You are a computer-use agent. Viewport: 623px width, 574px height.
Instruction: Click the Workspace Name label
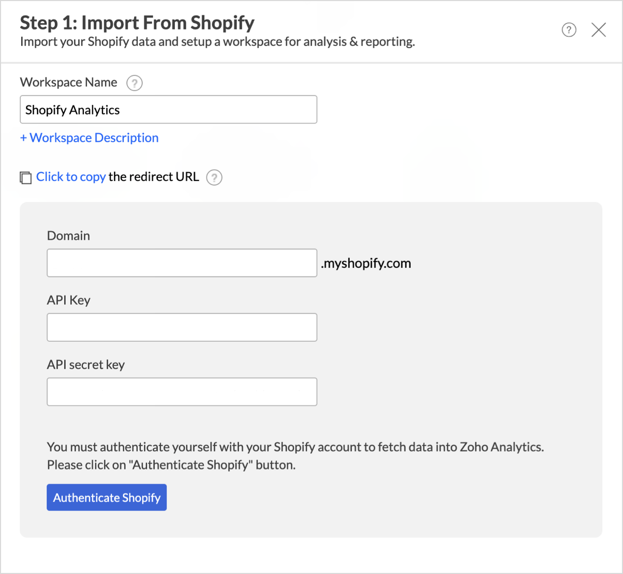(x=68, y=83)
